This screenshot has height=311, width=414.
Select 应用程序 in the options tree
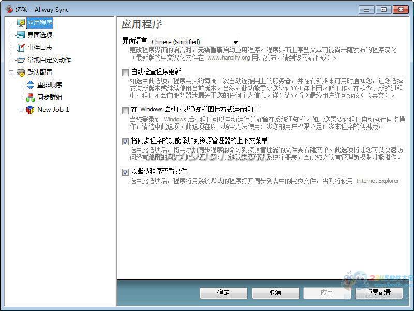pos(40,23)
